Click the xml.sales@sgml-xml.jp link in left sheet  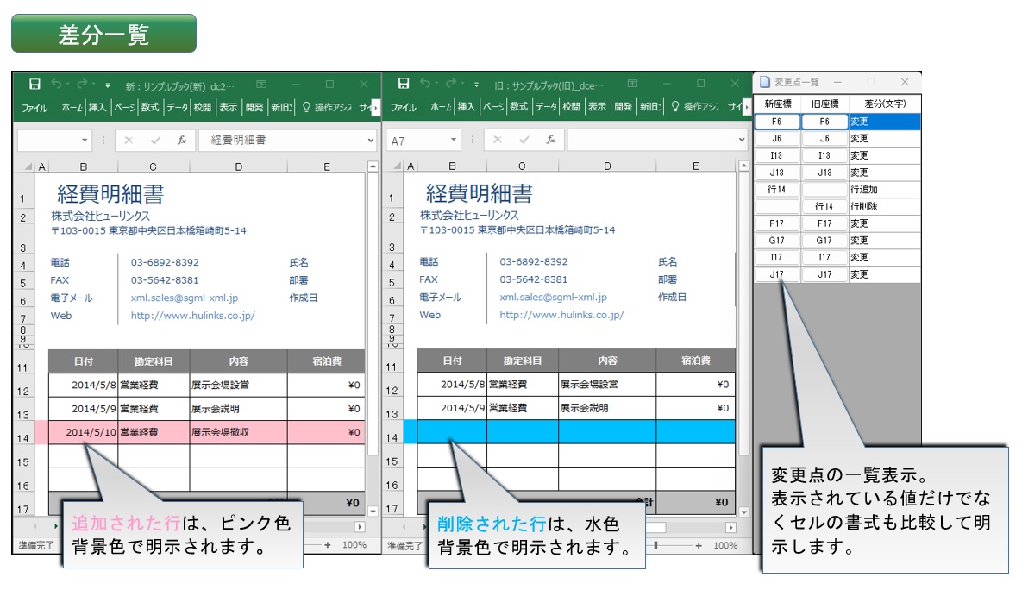click(x=185, y=298)
